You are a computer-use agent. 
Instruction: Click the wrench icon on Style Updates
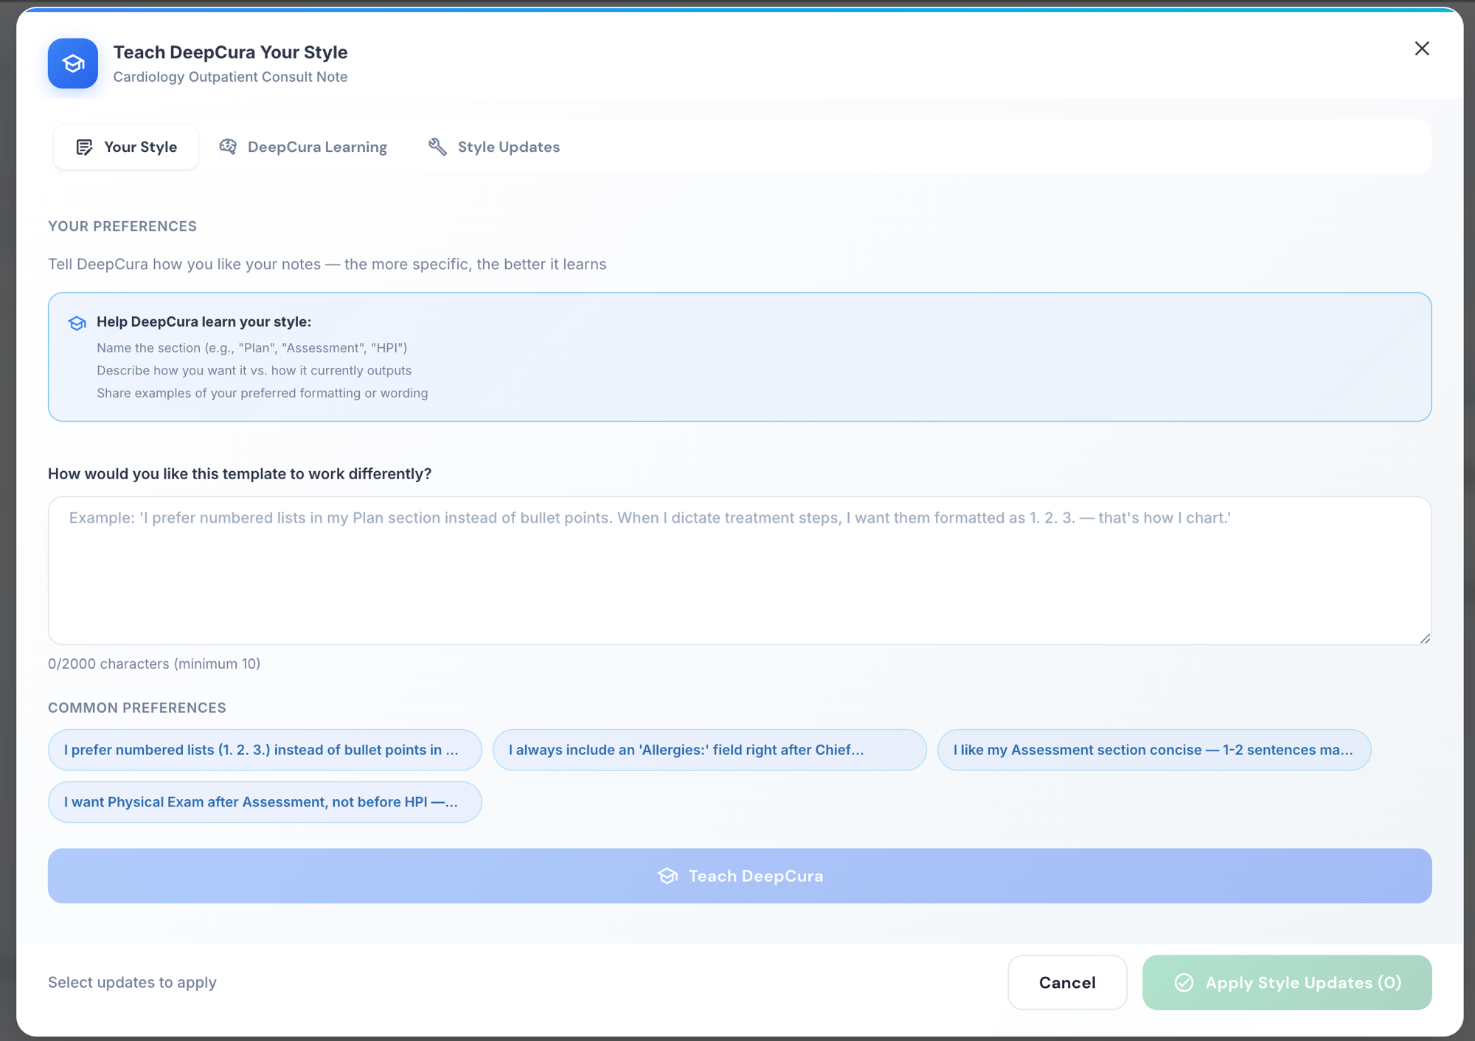point(437,147)
